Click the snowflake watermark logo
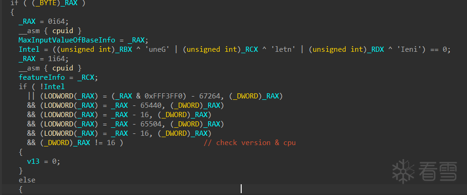467x195 pixels. click(402, 170)
